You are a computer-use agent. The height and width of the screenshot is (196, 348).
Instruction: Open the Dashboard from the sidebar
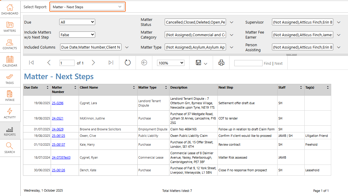pyautogui.click(x=10, y=9)
